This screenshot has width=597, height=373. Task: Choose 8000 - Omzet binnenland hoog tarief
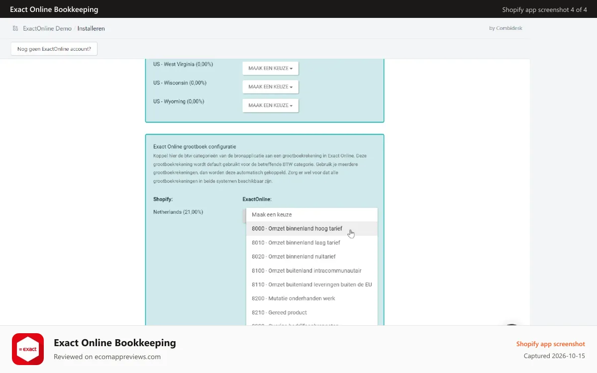tap(312, 229)
